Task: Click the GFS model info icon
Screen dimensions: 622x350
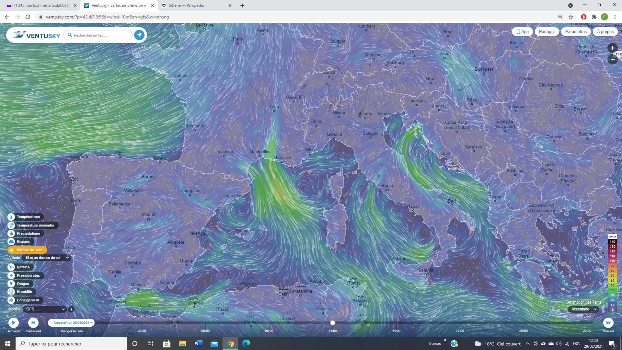Action: [71, 309]
